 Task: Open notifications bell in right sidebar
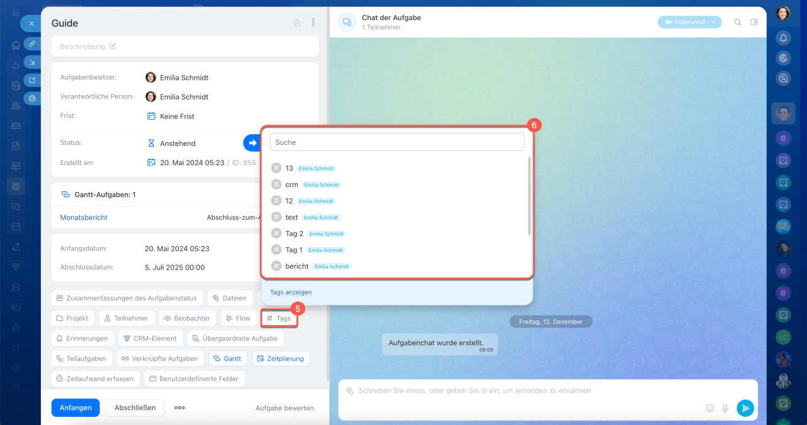point(783,38)
